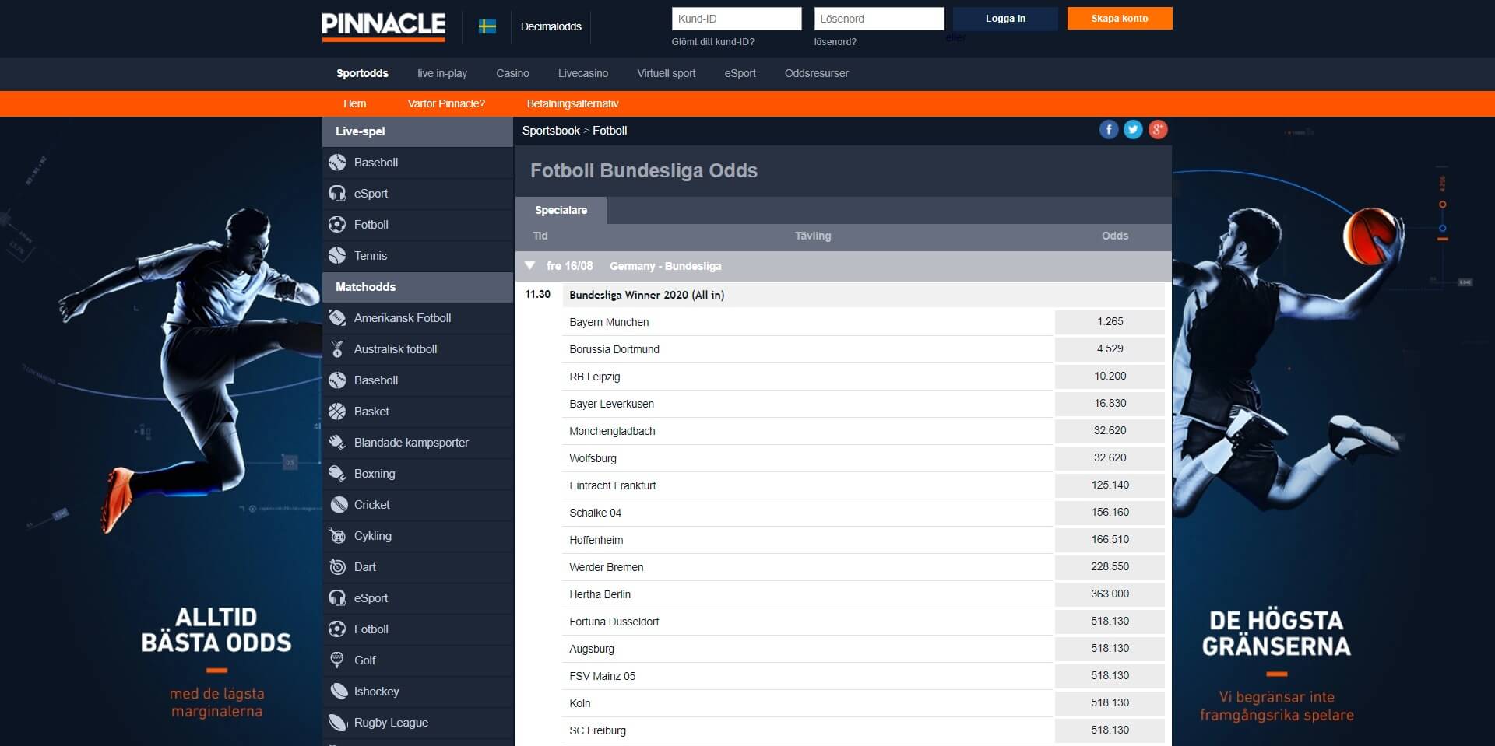Select Borussia Dortmund odds 4.529
Image resolution: width=1495 pixels, height=746 pixels.
click(1110, 348)
